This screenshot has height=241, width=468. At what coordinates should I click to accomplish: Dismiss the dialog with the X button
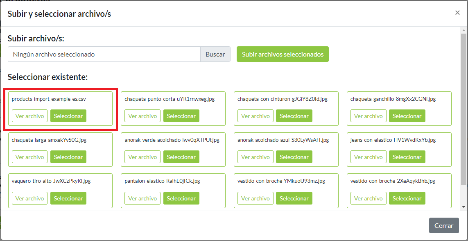click(457, 12)
